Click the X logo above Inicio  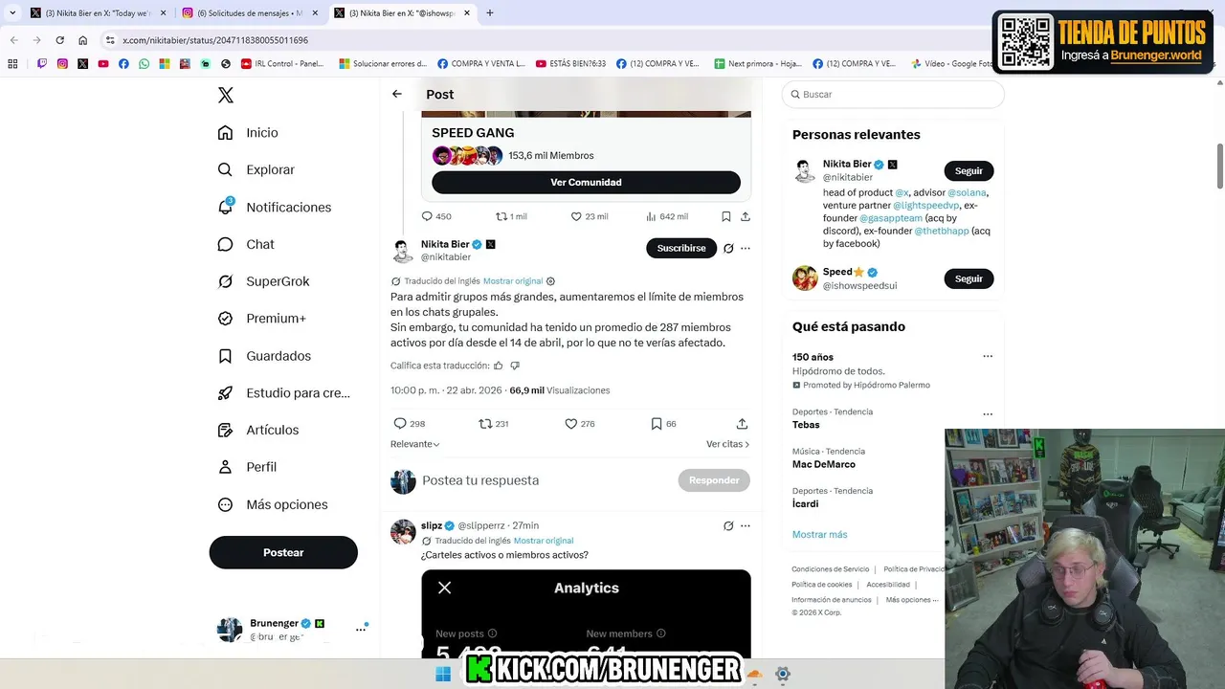point(226,95)
